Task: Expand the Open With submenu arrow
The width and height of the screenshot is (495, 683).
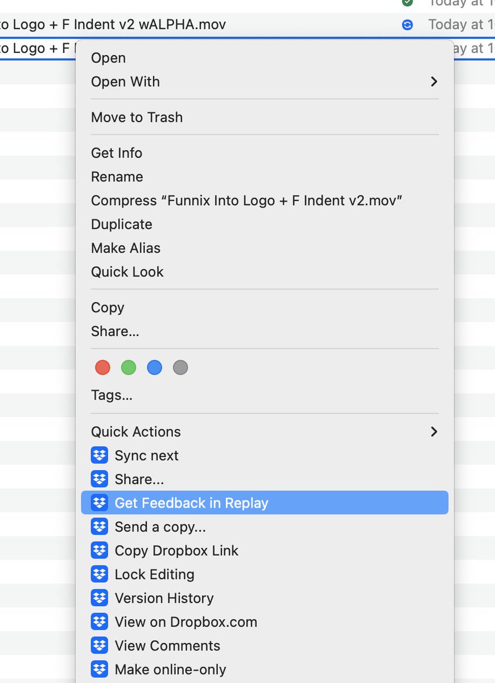Action: pos(434,81)
